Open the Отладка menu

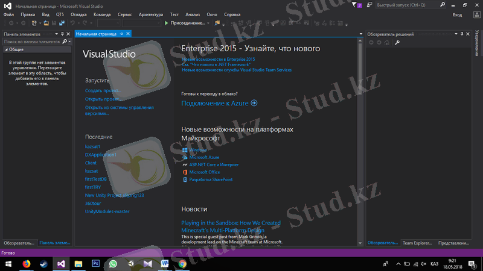click(x=78, y=13)
